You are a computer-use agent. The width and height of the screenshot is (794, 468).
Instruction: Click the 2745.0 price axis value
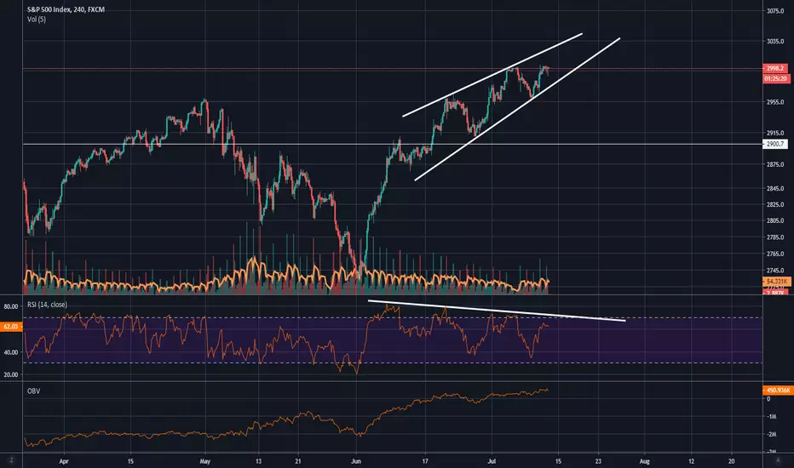(775, 271)
